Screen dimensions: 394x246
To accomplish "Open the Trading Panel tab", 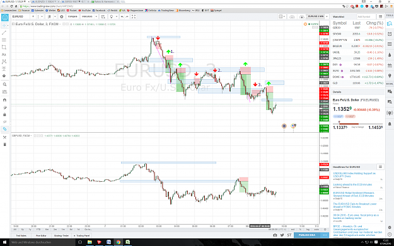I will click(x=82, y=236).
